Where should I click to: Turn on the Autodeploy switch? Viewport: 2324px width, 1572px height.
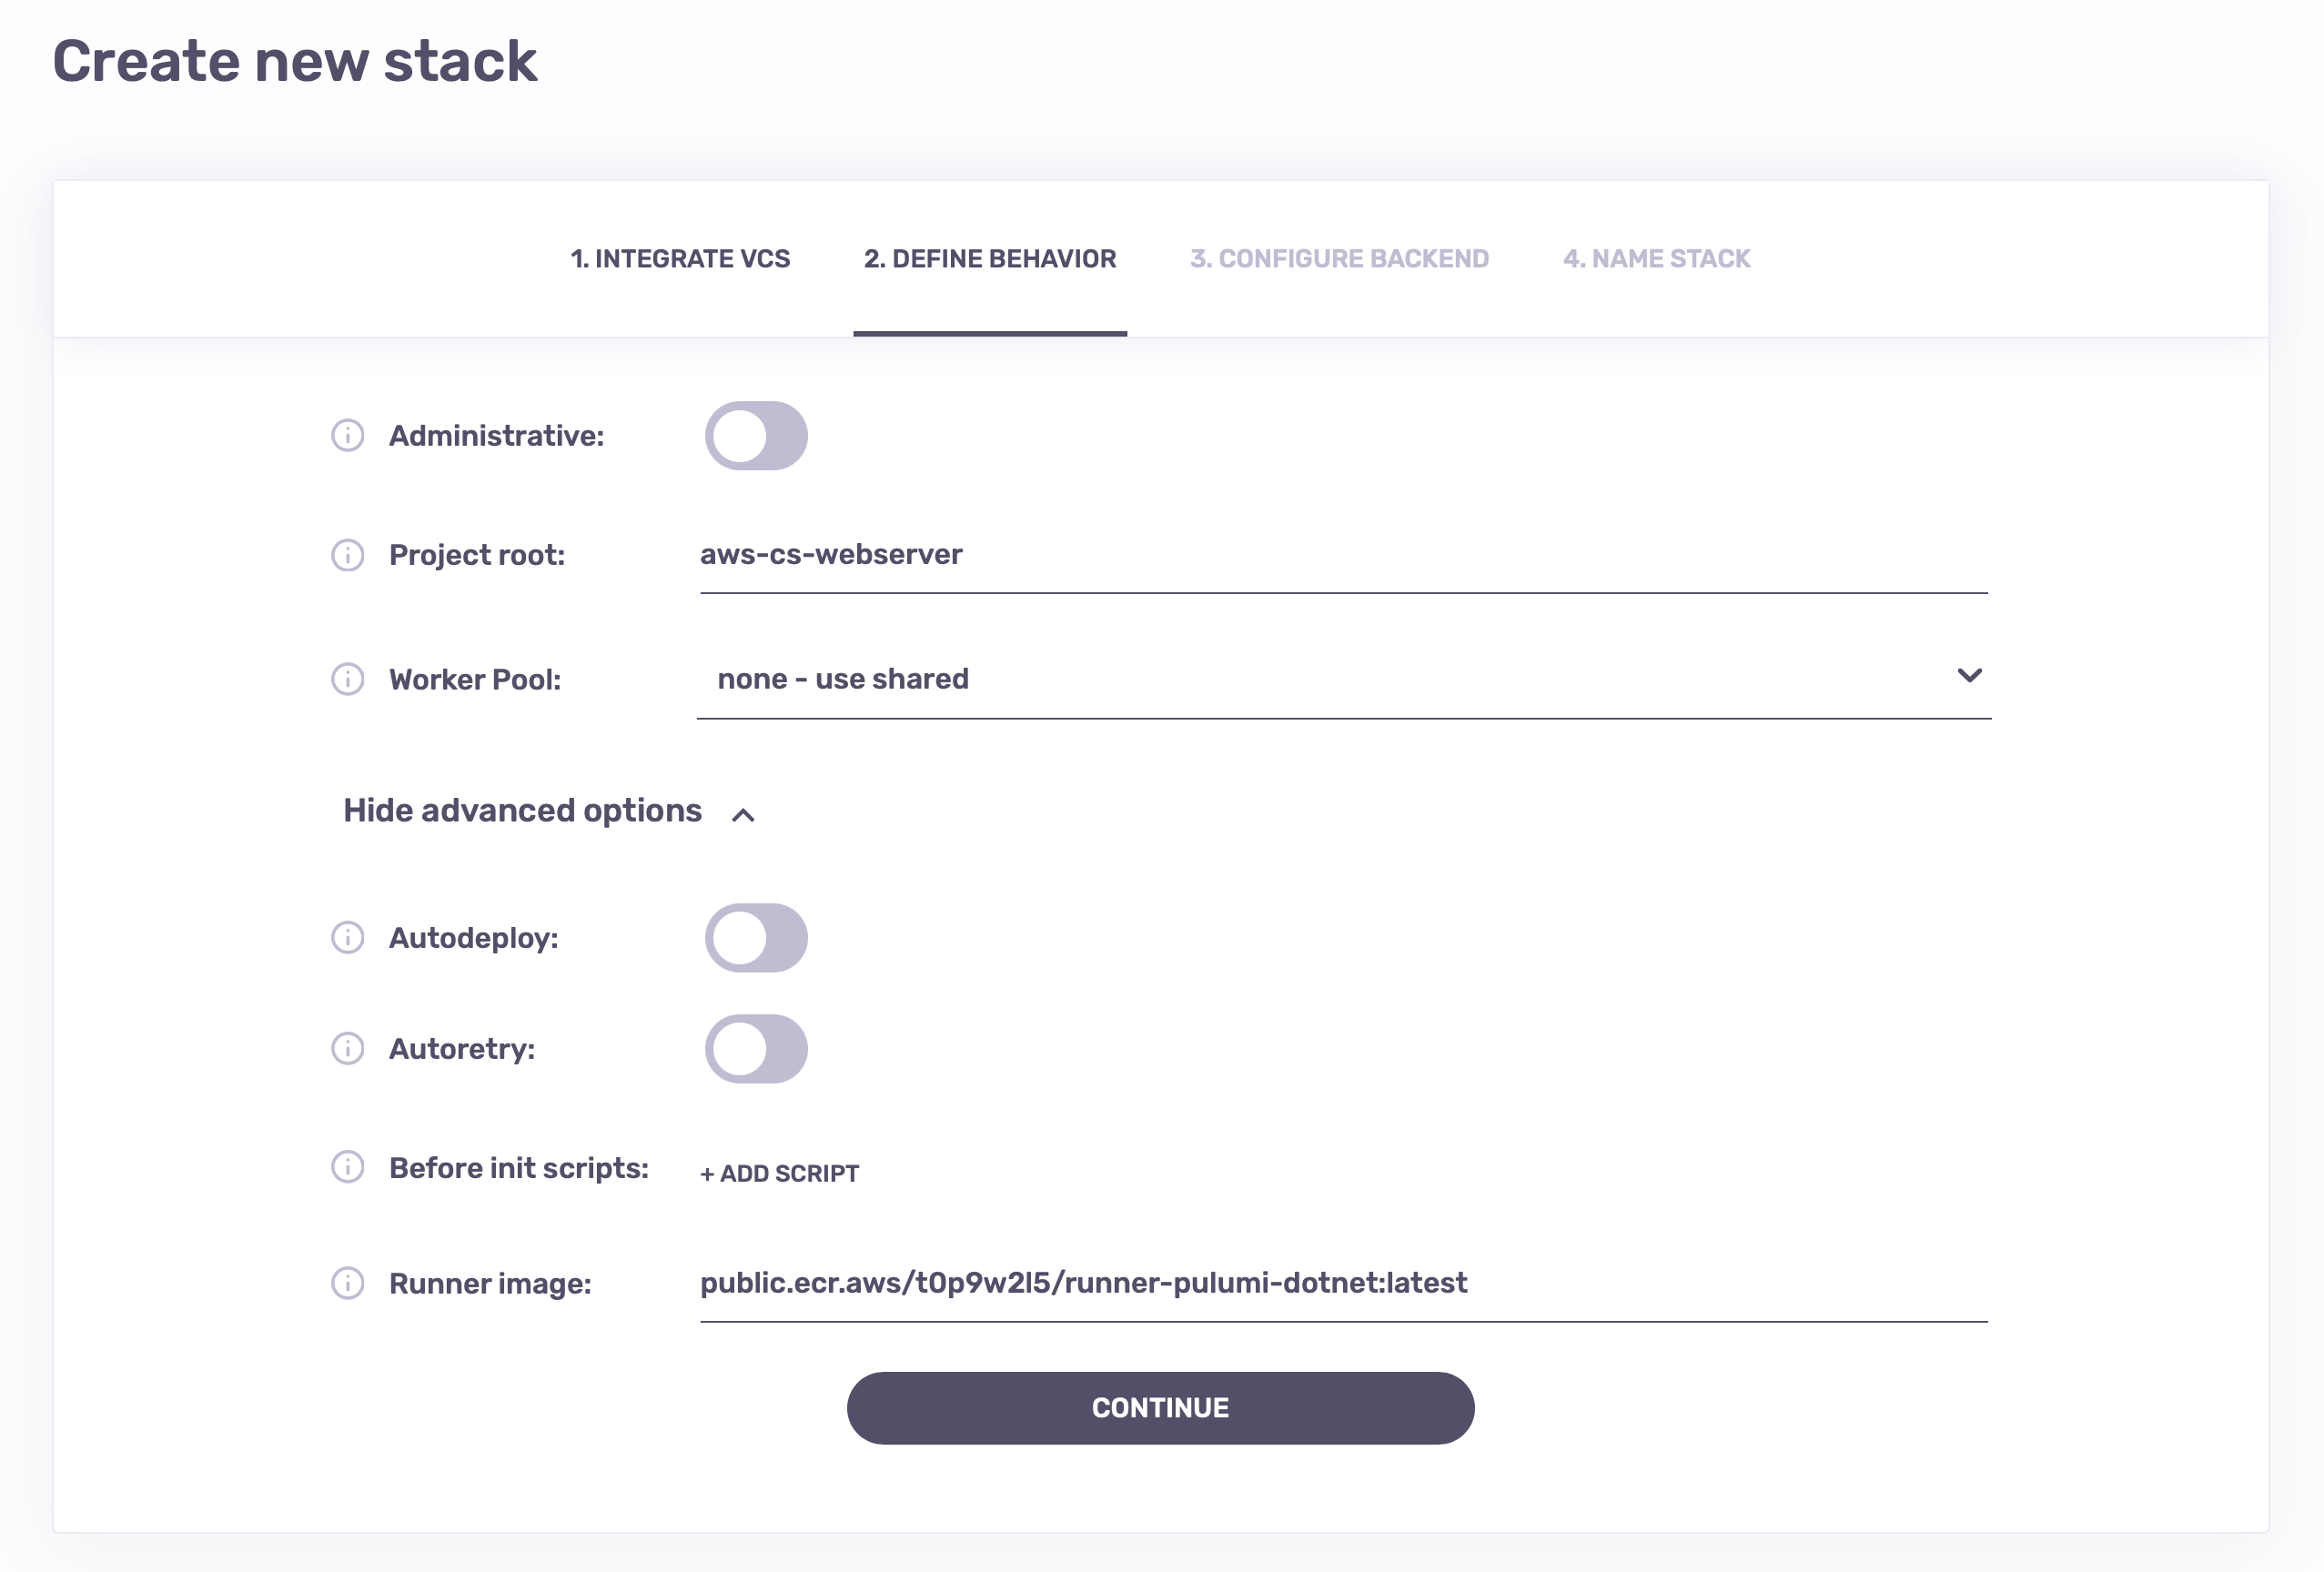coord(756,938)
